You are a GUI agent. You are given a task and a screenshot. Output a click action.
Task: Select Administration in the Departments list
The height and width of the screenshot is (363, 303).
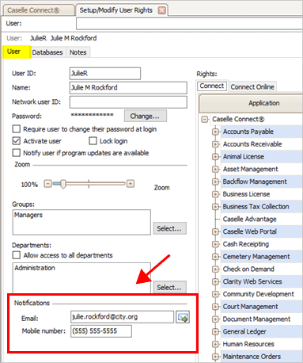tap(35, 268)
